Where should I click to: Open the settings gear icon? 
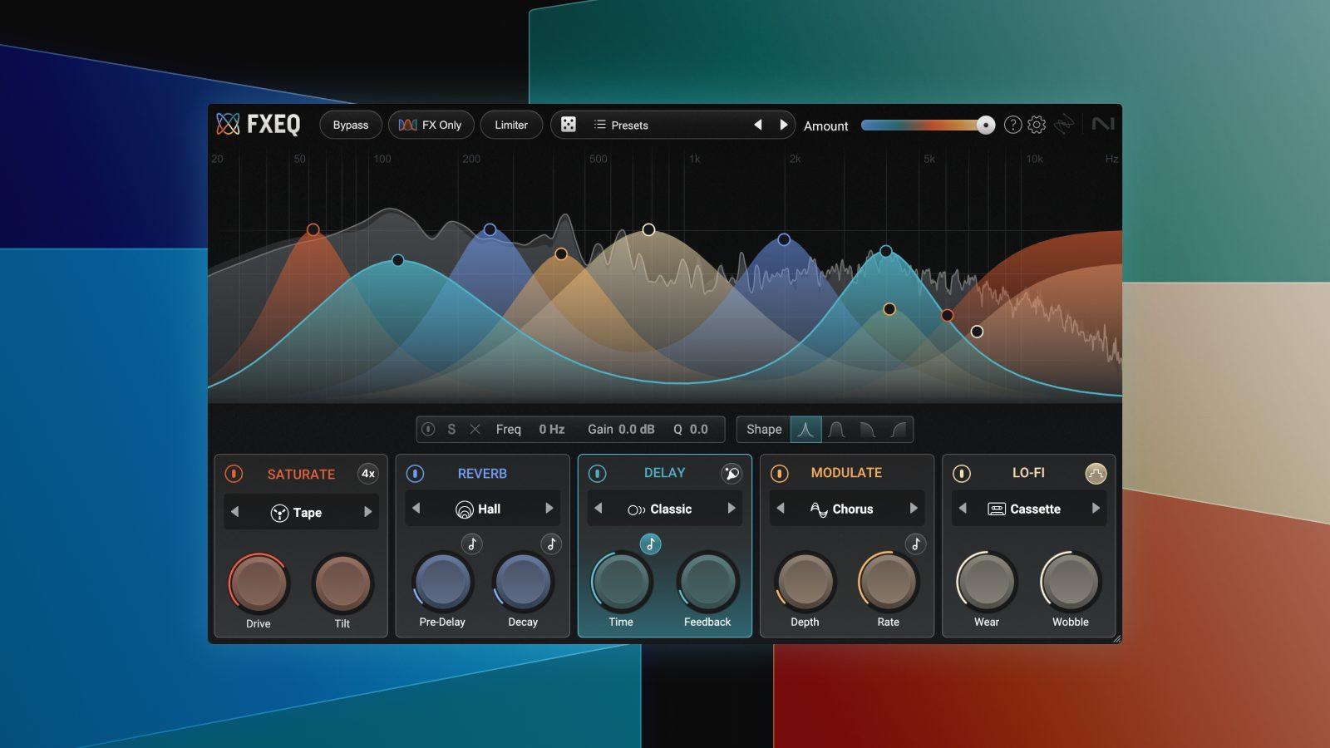[1037, 125]
